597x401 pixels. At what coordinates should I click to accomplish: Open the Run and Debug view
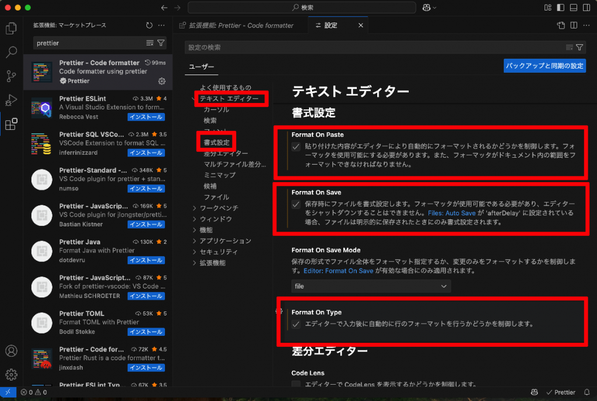11,100
